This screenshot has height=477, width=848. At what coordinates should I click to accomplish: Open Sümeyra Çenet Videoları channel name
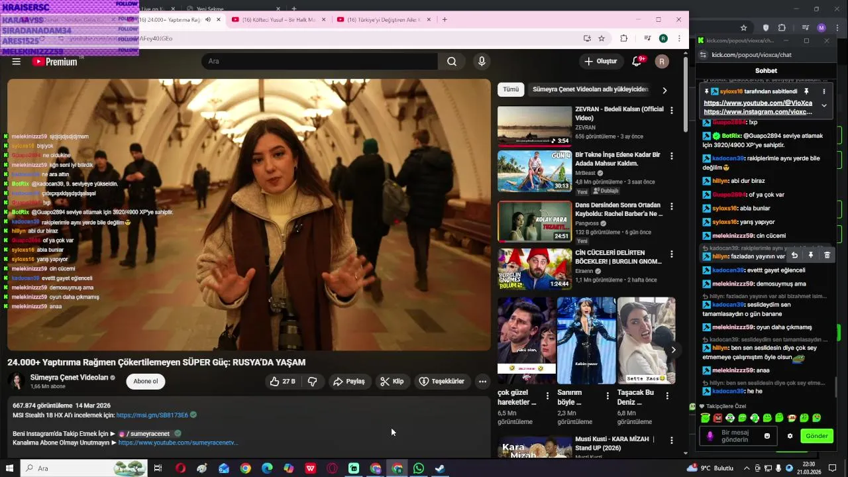coord(69,378)
